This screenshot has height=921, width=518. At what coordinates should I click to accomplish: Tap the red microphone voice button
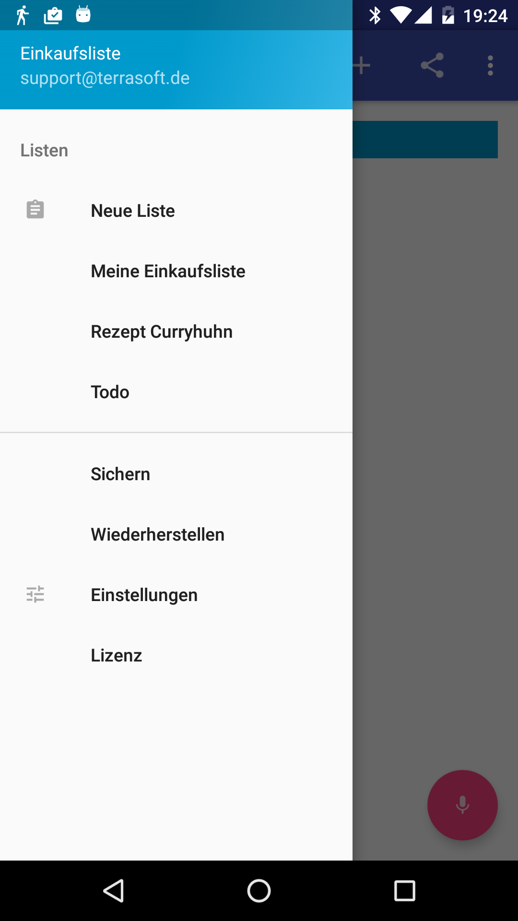coord(462,805)
